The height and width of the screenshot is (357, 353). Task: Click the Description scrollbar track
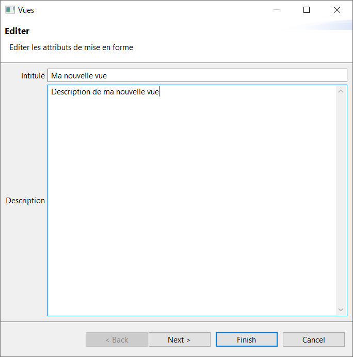pos(341,201)
